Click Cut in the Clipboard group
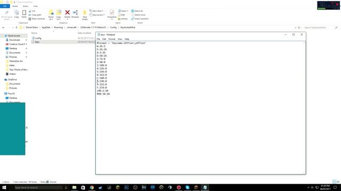341x191 pixels. coord(32,11)
